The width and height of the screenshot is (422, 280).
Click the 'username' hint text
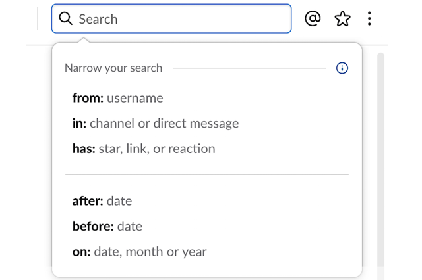(135, 98)
